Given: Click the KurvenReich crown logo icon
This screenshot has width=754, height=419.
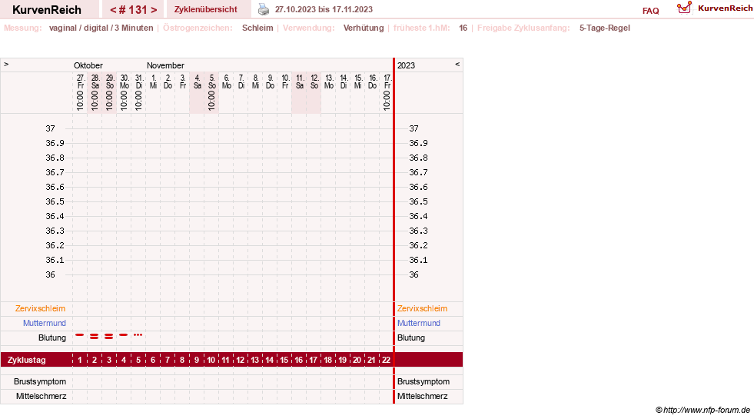Looking at the screenshot, I should coord(684,8).
